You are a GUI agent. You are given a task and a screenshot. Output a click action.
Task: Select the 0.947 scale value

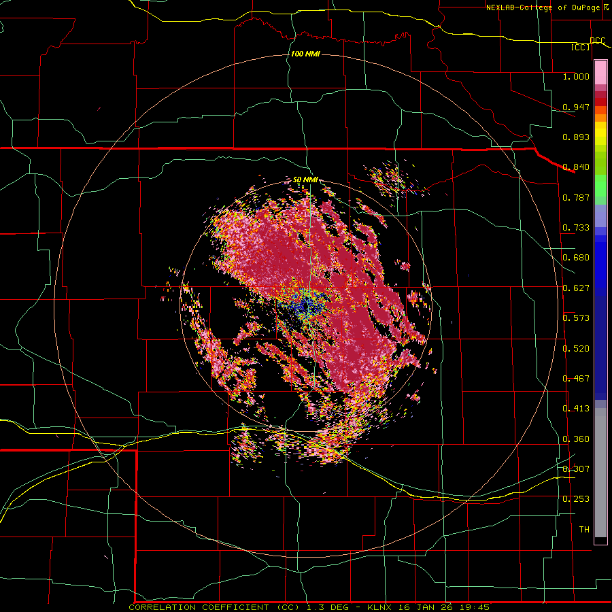pos(576,107)
